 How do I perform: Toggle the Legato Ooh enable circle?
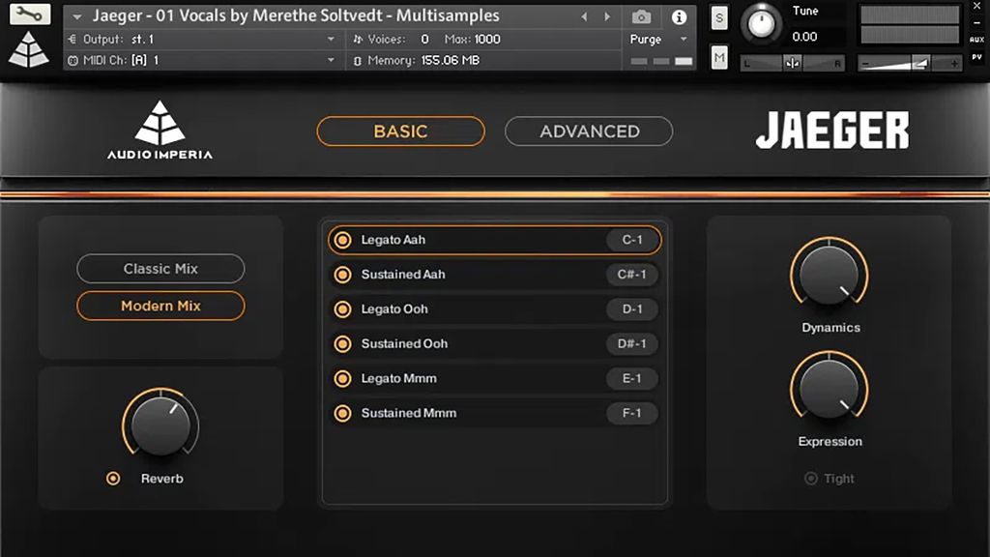pyautogui.click(x=343, y=309)
